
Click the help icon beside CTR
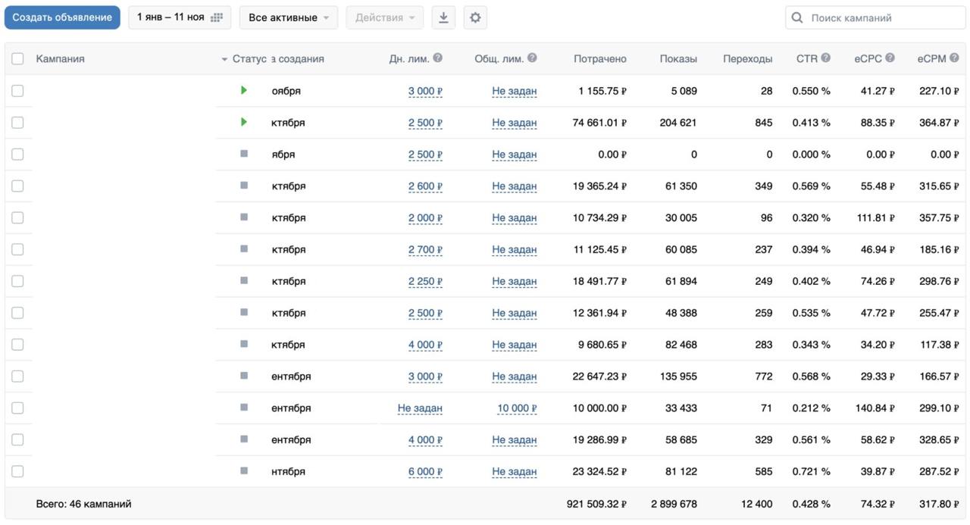(x=825, y=58)
